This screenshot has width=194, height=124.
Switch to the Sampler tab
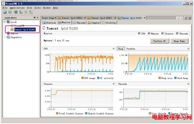pos(94,23)
